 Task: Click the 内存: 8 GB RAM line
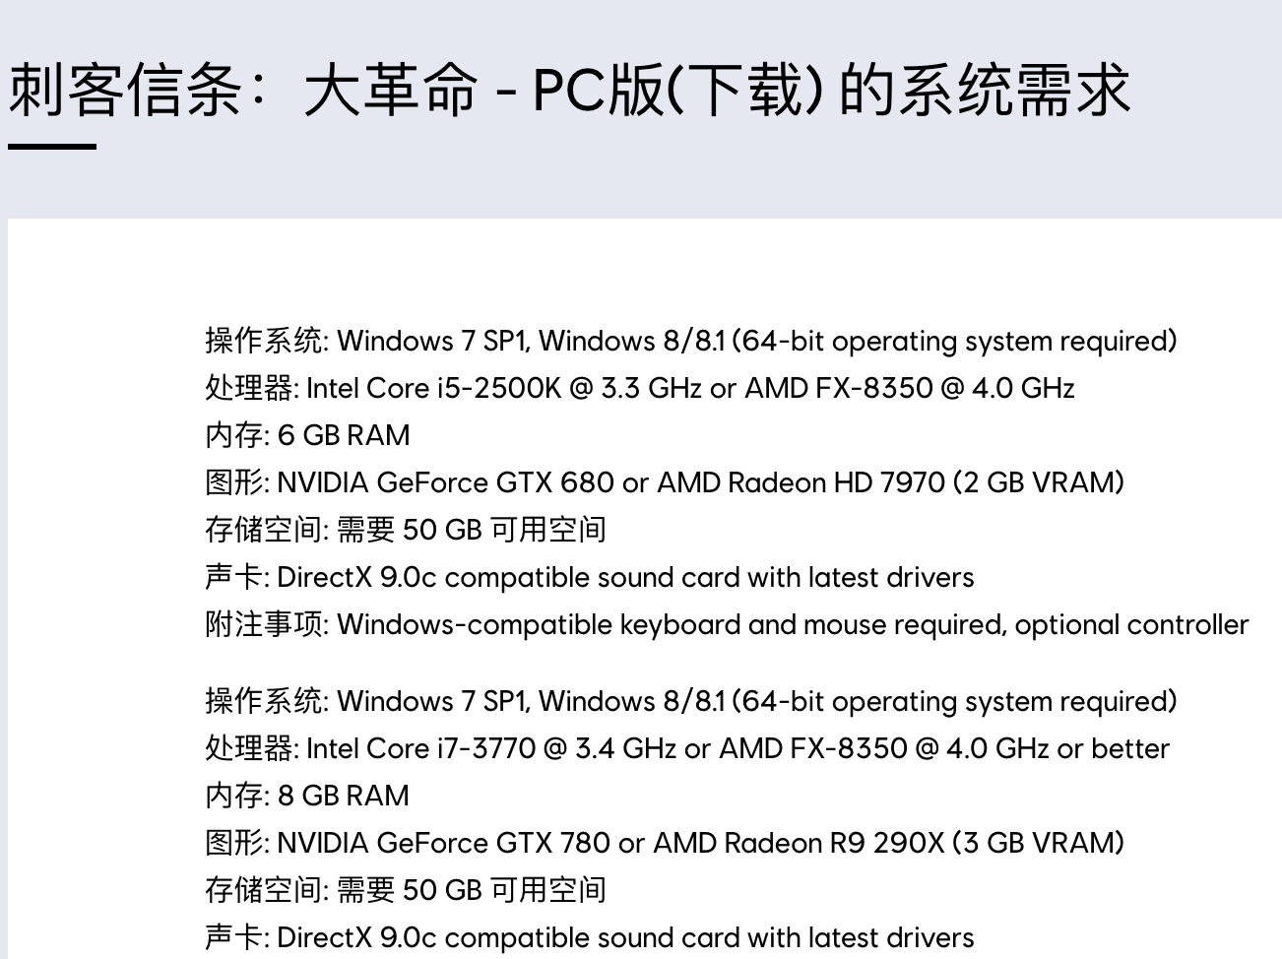(307, 796)
